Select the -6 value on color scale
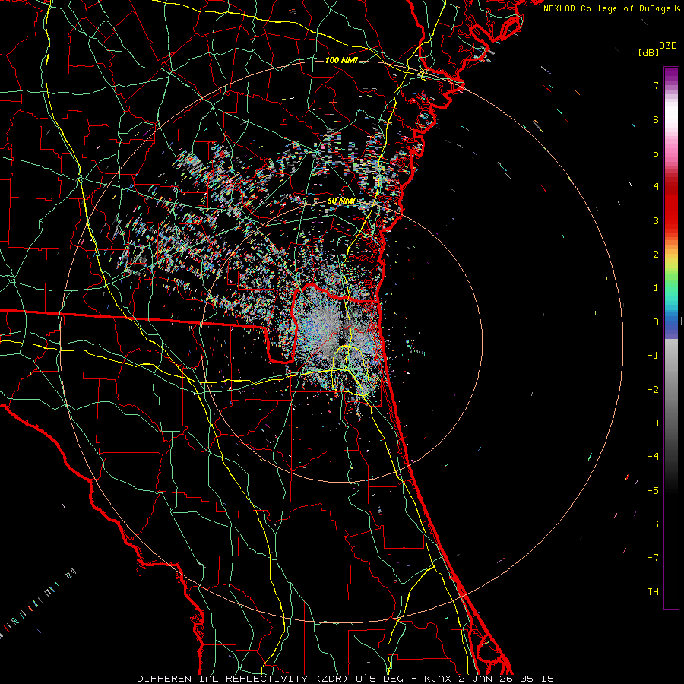The height and width of the screenshot is (684, 684). [x=653, y=524]
